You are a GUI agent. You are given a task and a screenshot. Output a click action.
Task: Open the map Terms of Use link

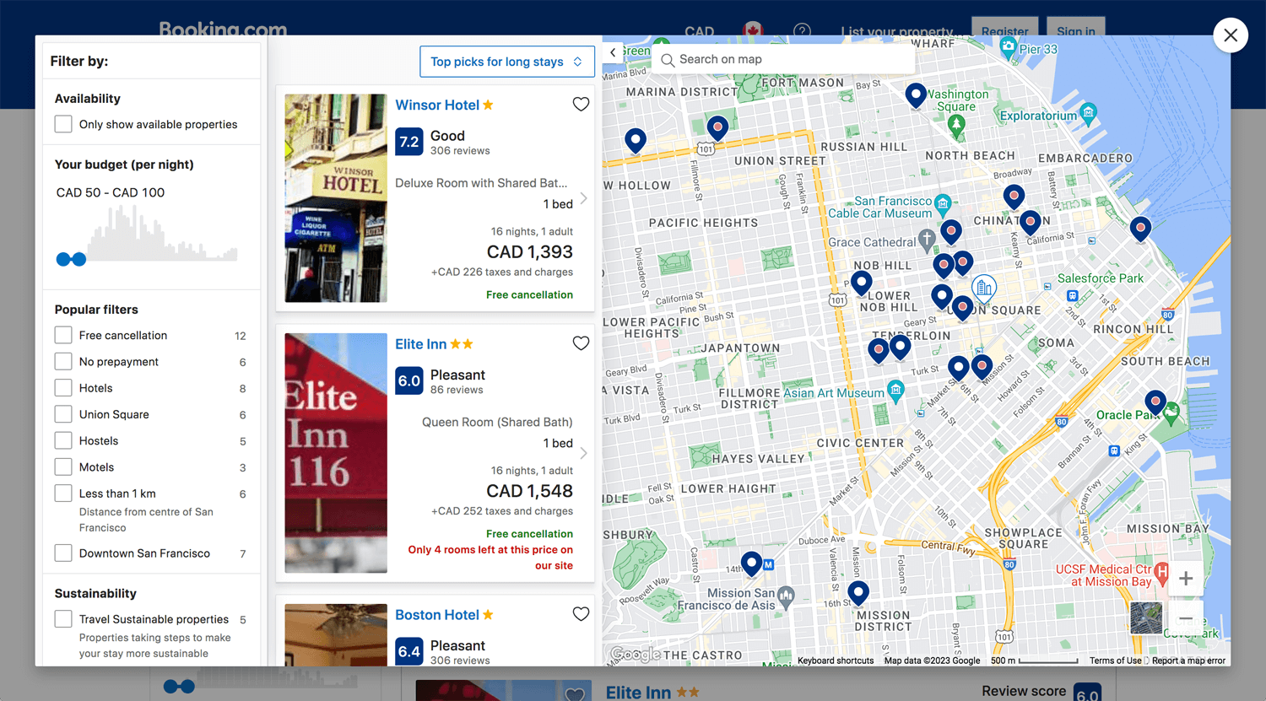click(1115, 661)
